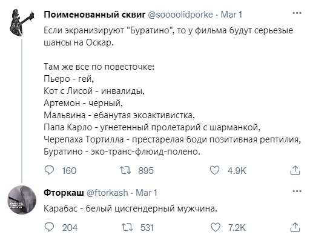Open Поименованный сквиг profile name

click(x=94, y=15)
